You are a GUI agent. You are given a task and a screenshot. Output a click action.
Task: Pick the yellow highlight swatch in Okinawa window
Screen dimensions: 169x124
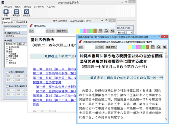[x=130, y=47]
